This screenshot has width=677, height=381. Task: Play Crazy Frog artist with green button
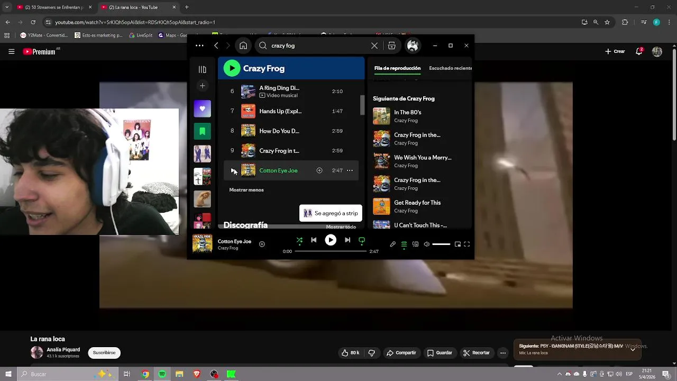tap(232, 68)
